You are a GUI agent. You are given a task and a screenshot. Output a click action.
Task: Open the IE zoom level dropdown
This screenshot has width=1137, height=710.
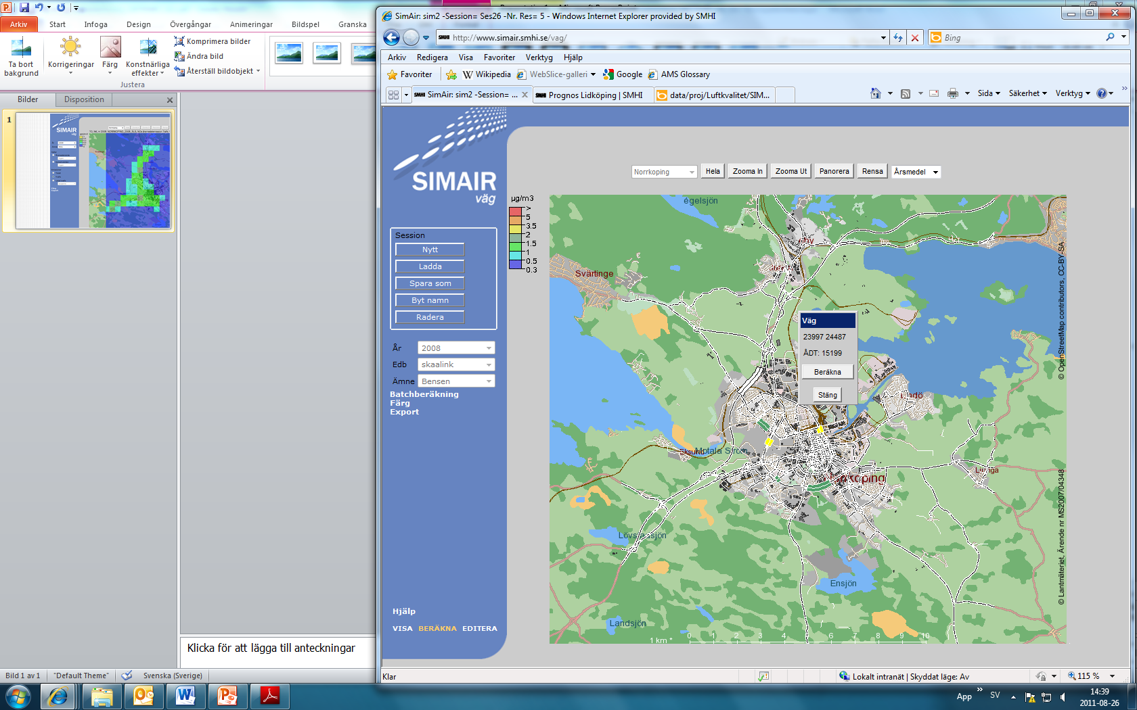(1112, 676)
